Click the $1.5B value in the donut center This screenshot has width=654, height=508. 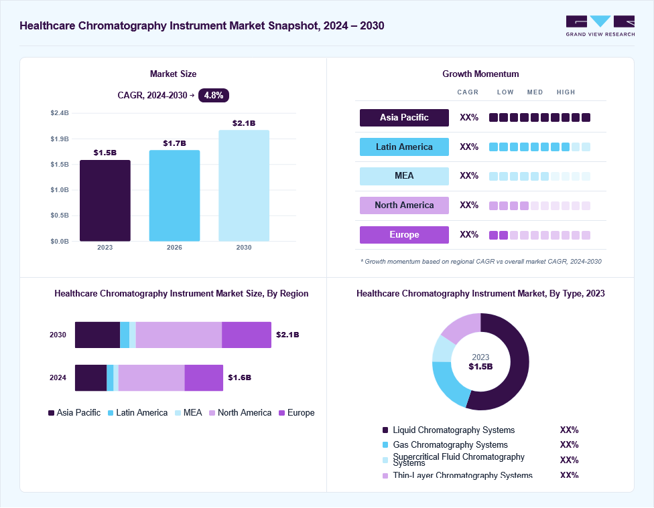pyautogui.click(x=480, y=367)
